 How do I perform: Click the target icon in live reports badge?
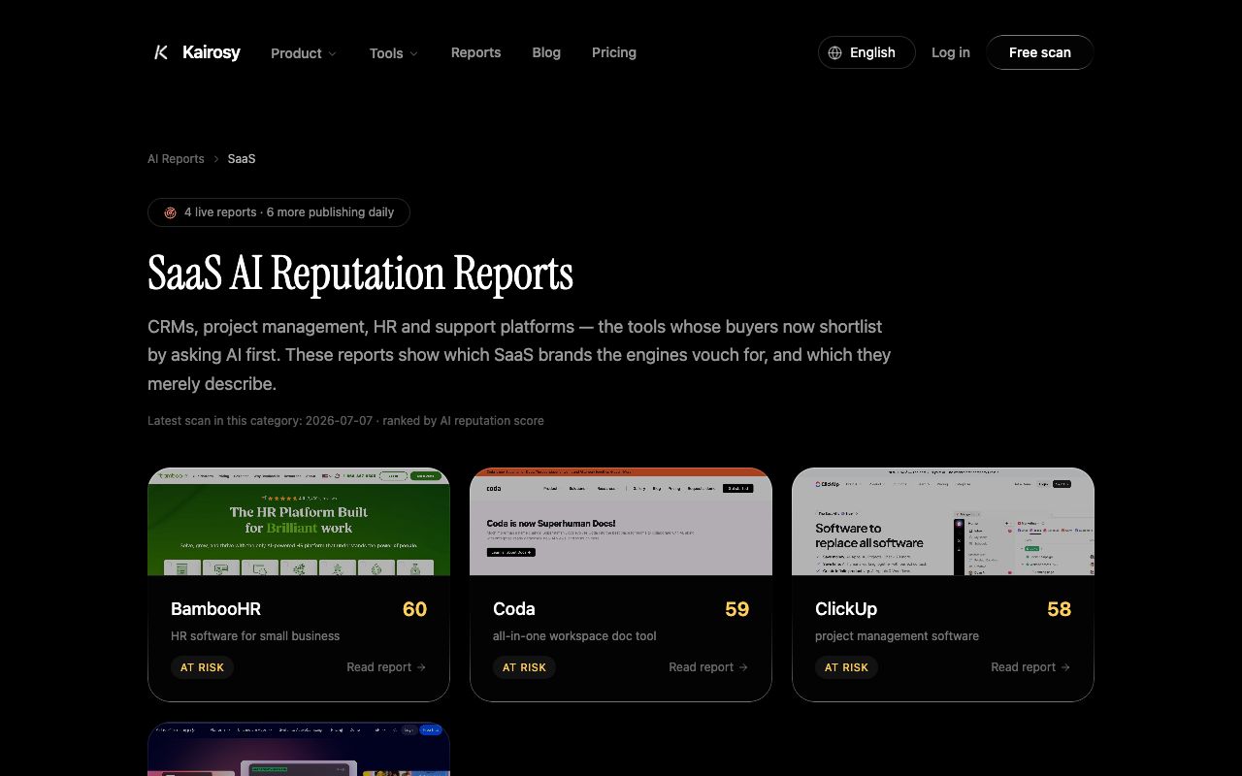[x=170, y=212]
